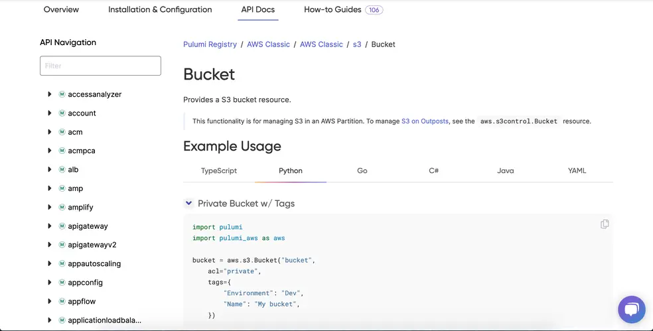Expand the amp module arrow
Screen dimensions: 653x331
(50, 188)
